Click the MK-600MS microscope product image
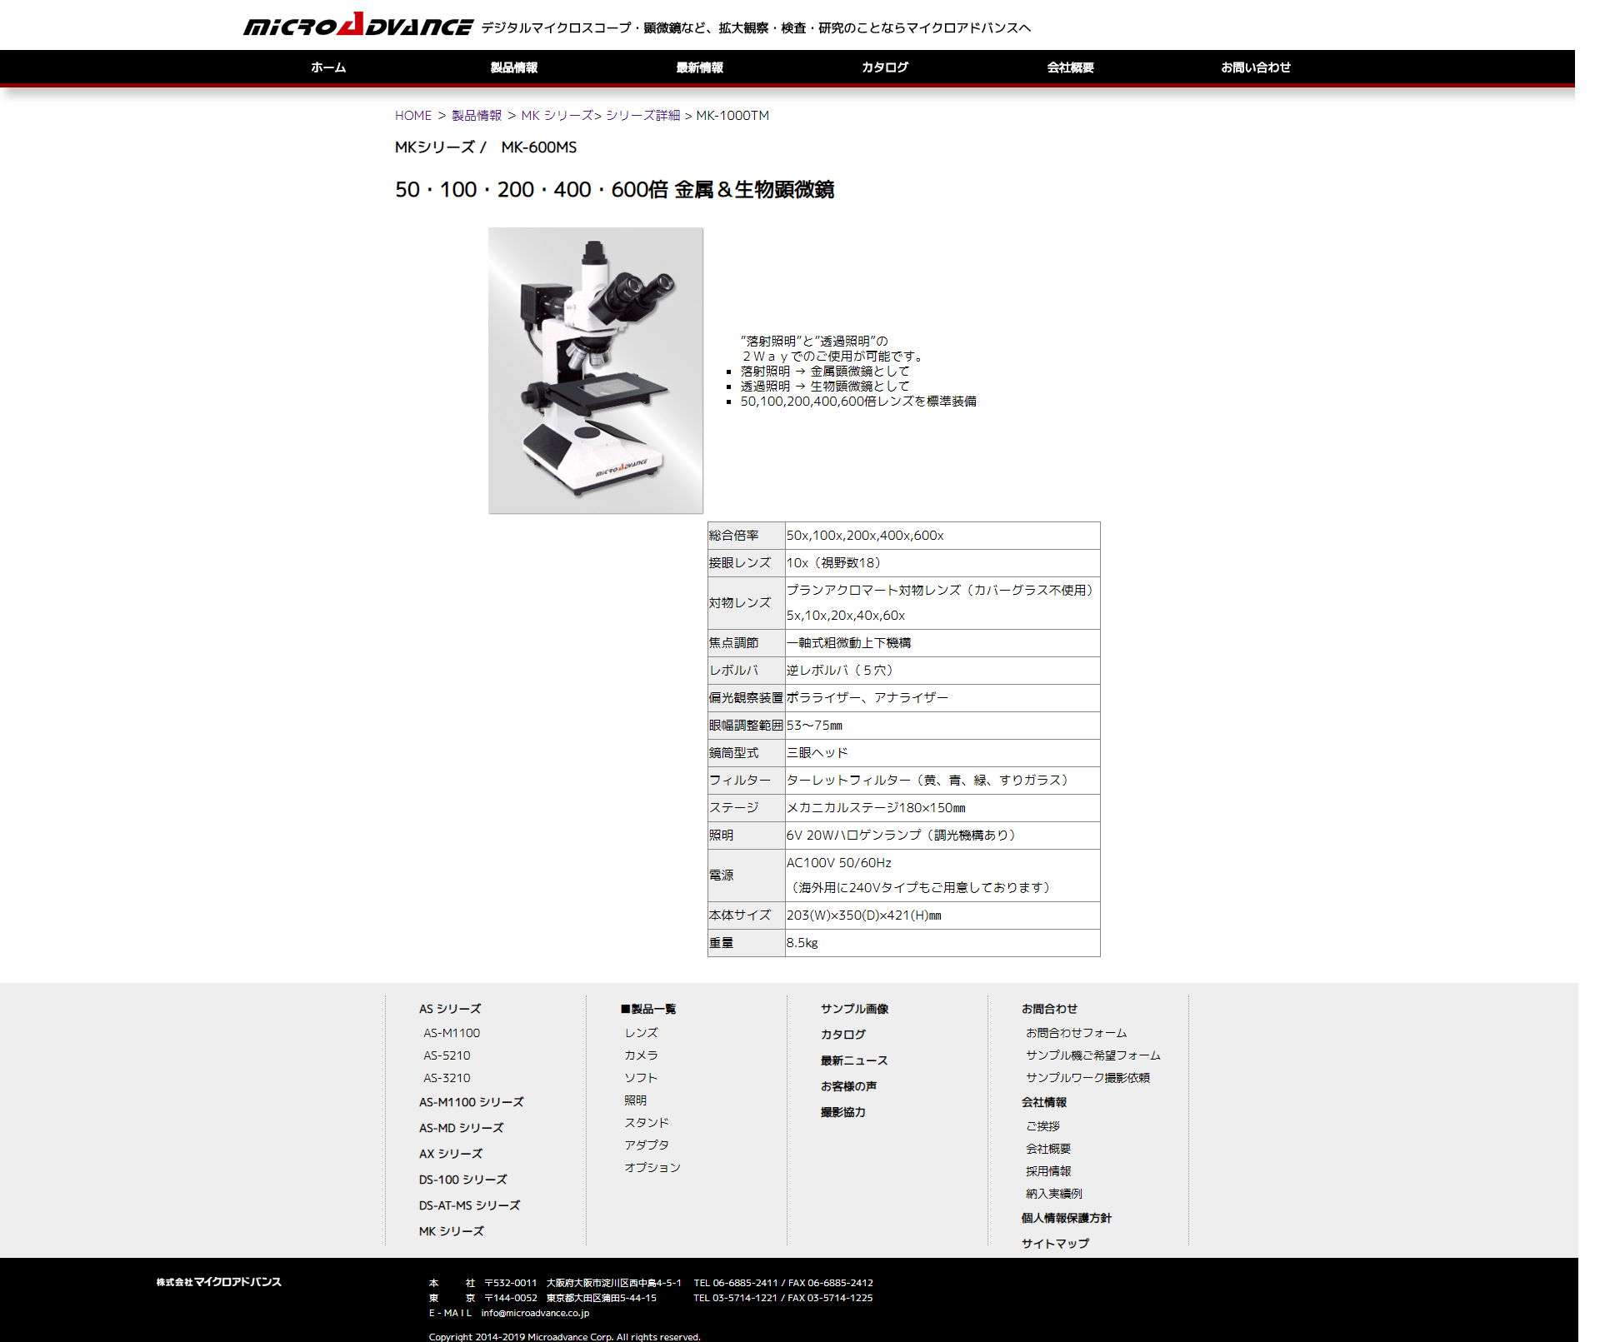Image resolution: width=1600 pixels, height=1342 pixels. (x=595, y=370)
